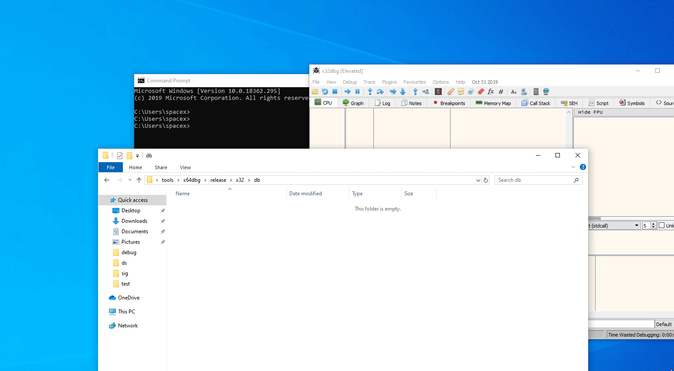Image resolution: width=674 pixels, height=371 pixels.
Task: Execute till return with up arrow icon
Action: 415,92
